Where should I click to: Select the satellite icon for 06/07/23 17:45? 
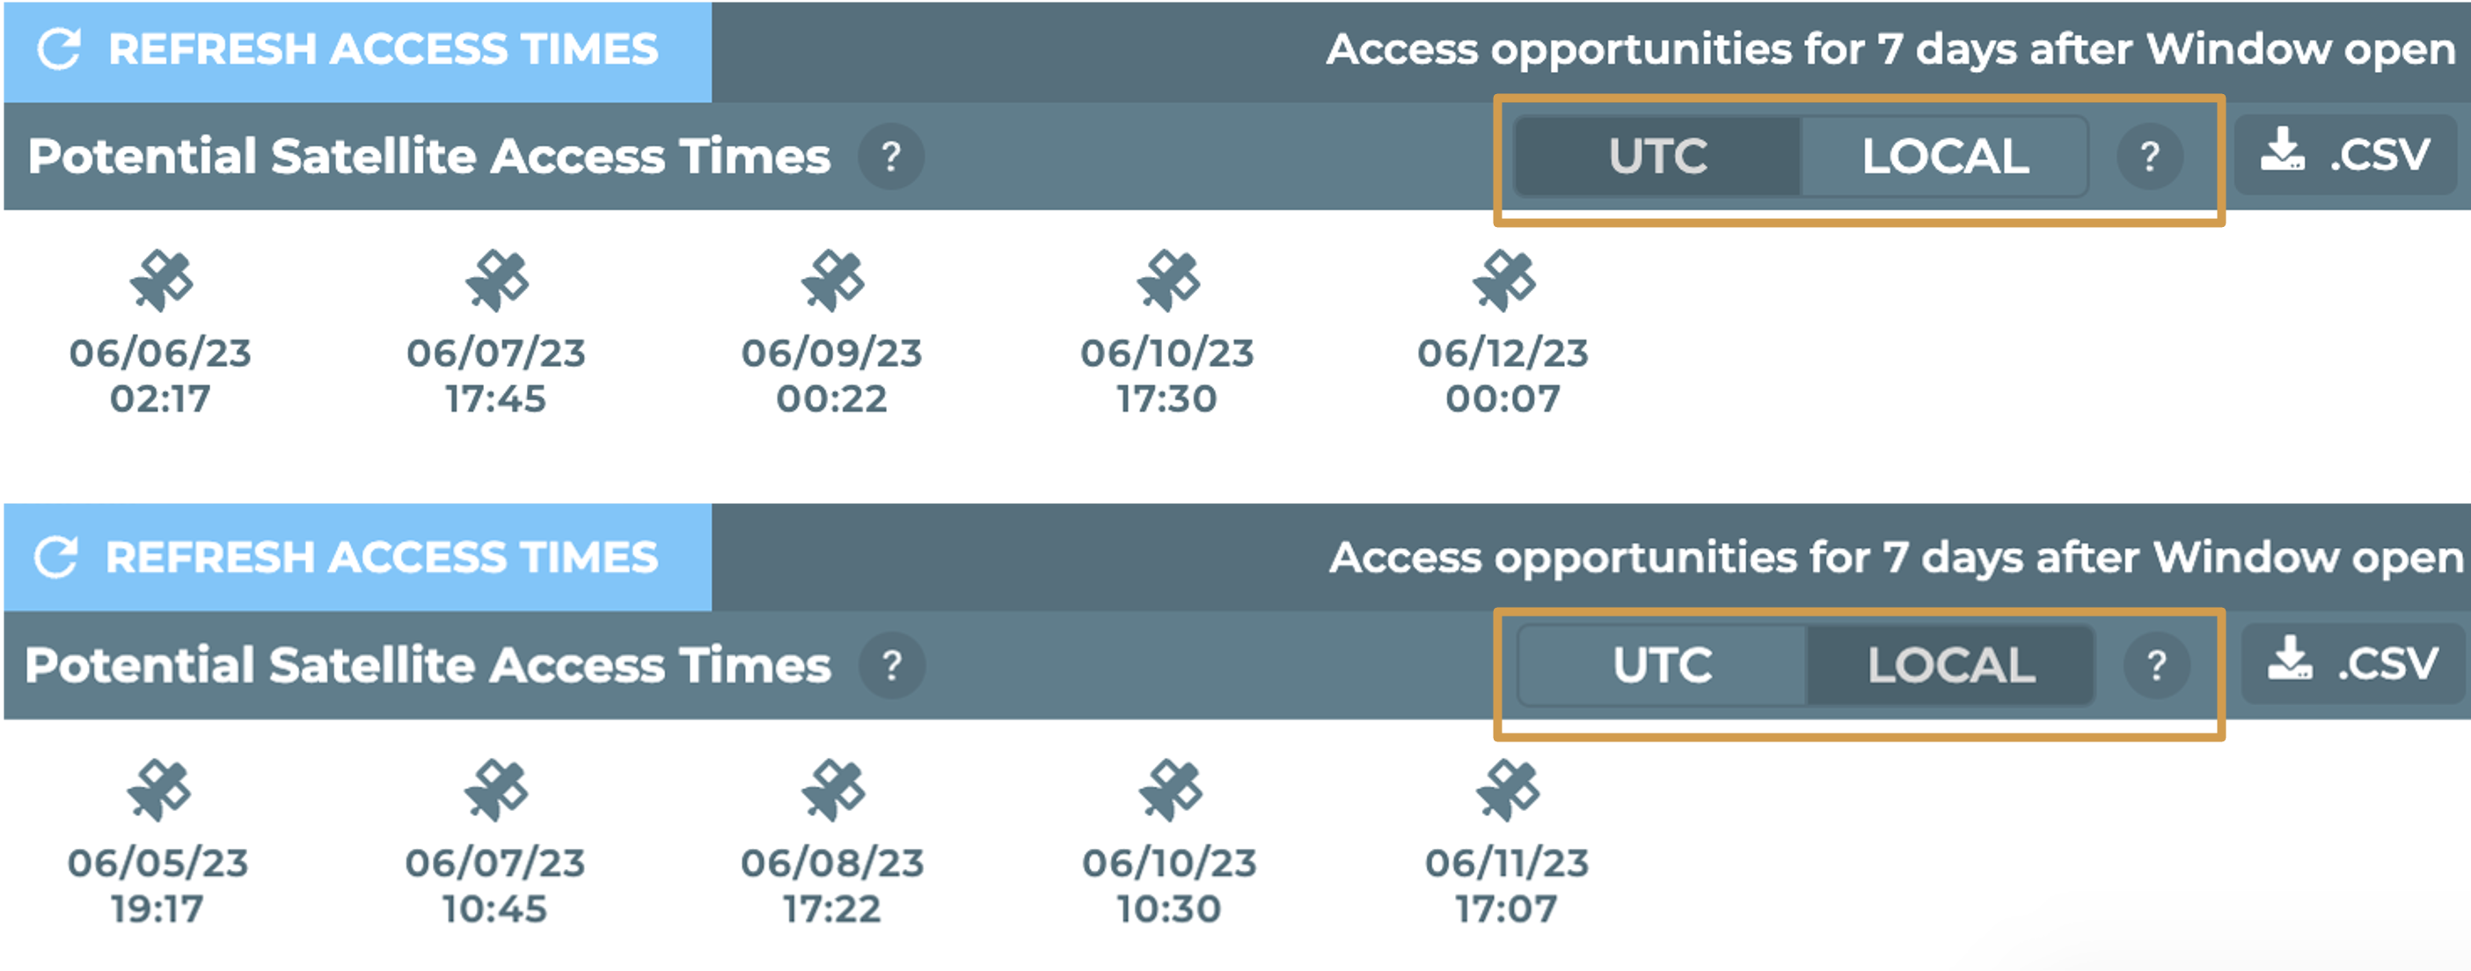tap(497, 281)
